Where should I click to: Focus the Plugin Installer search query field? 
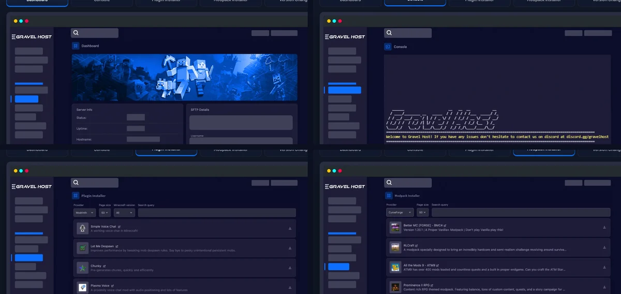pyautogui.click(x=217, y=212)
